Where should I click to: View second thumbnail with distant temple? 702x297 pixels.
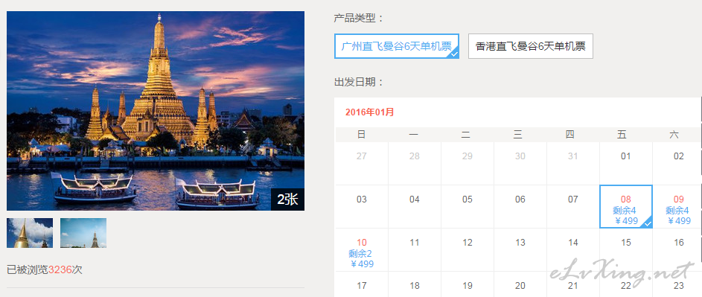coord(83,233)
